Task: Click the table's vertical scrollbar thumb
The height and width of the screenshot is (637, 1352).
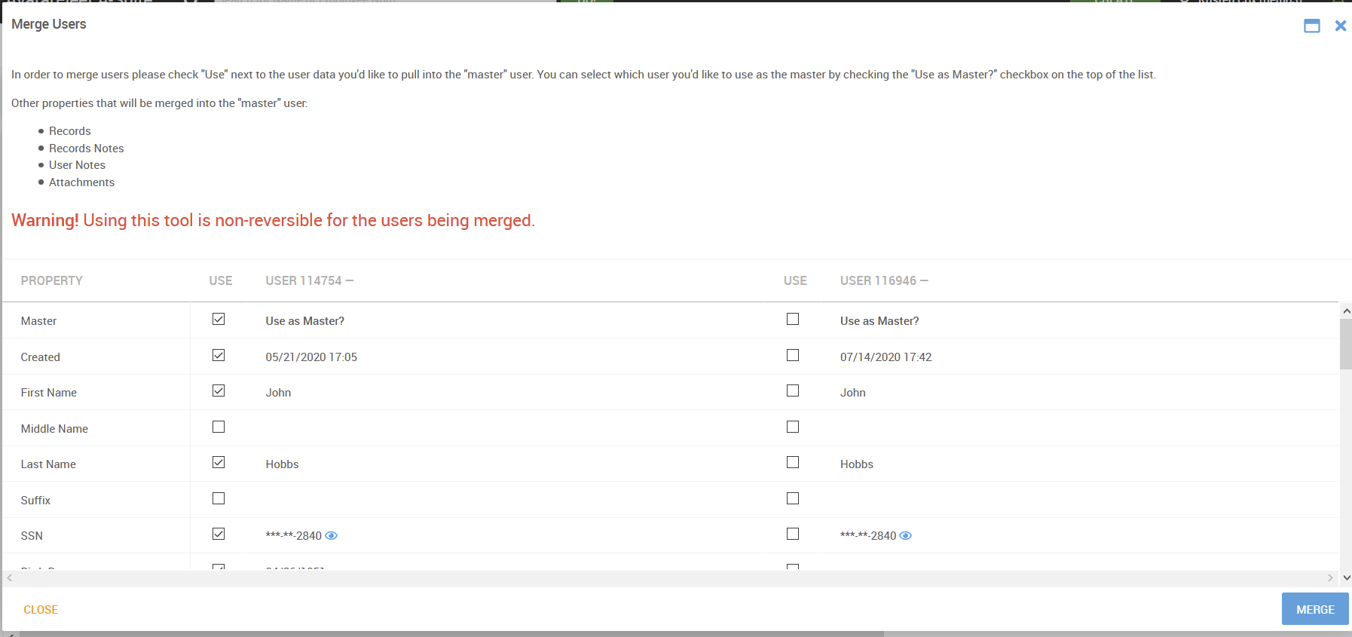Action: click(x=1346, y=344)
